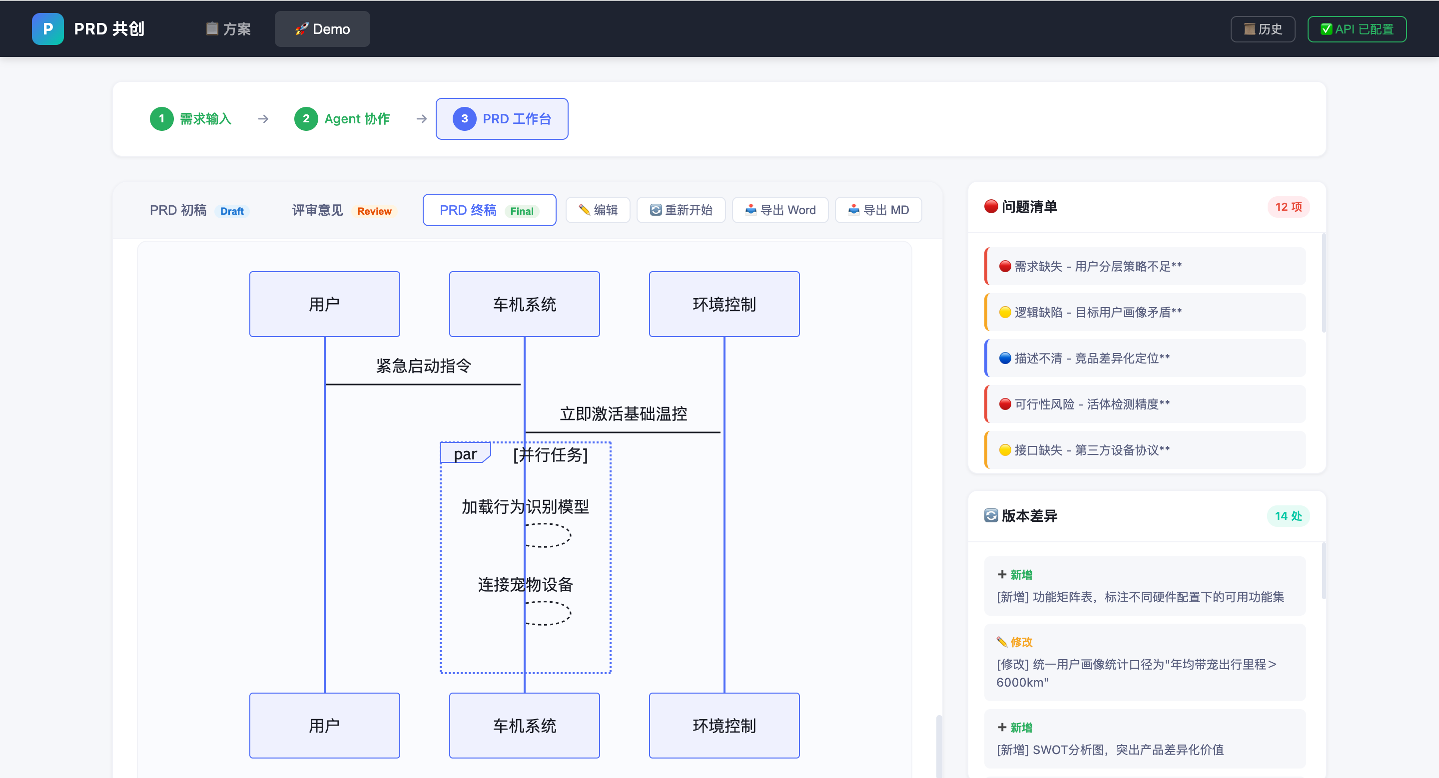The image size is (1439, 778).
Task: Click the download icon on 导出 Word
Action: (751, 210)
